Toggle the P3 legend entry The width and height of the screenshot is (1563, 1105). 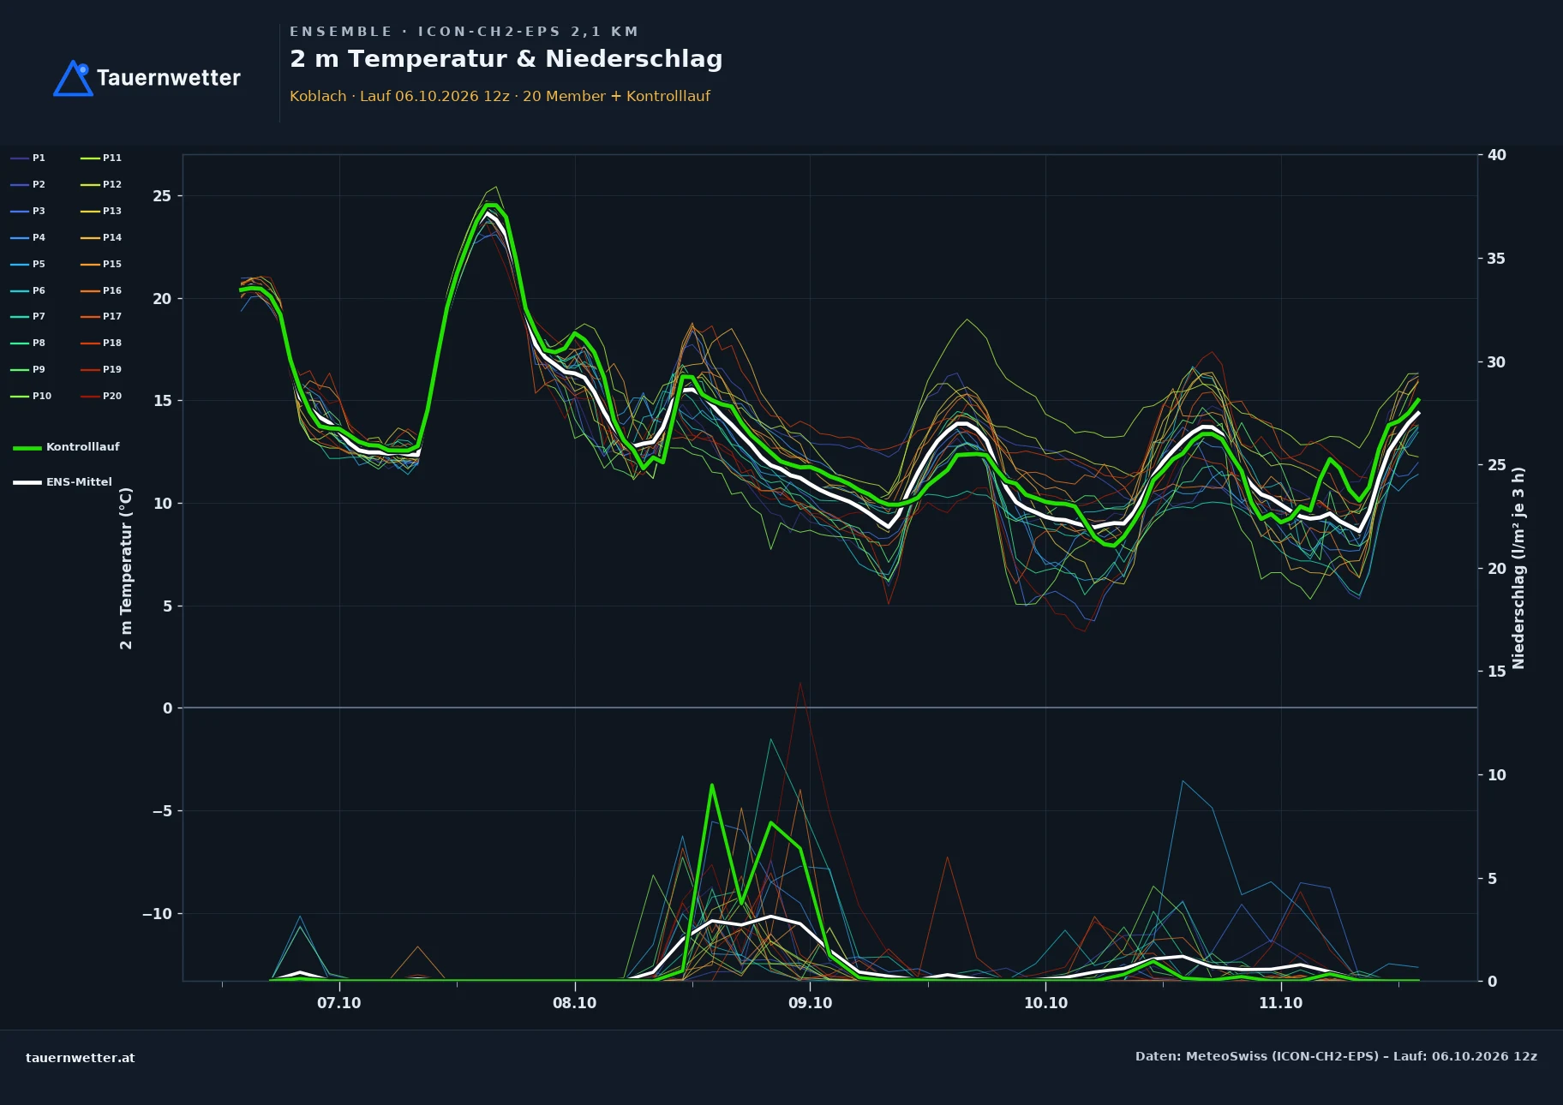[x=28, y=212]
